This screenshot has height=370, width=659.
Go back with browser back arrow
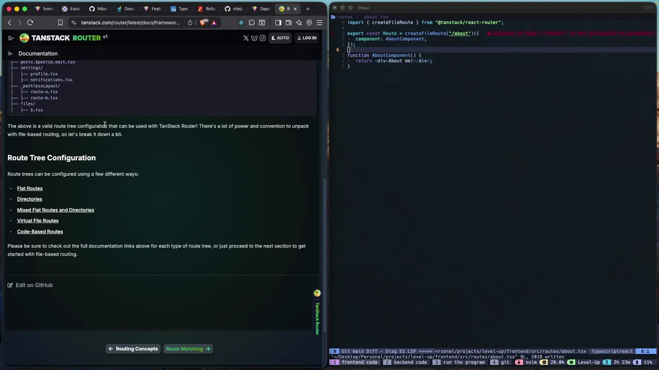[x=9, y=23]
